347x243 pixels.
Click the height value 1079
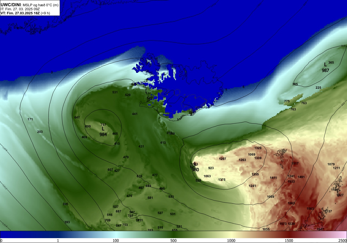[x=331, y=164]
